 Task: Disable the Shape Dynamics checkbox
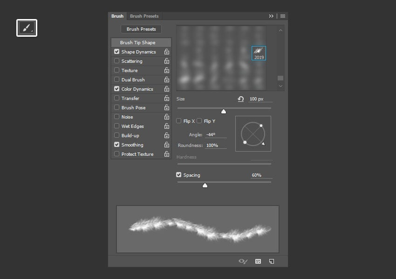tap(117, 52)
